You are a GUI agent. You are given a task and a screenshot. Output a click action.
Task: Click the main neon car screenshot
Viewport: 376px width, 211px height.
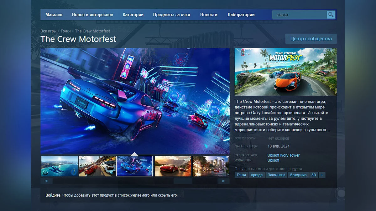(135, 101)
